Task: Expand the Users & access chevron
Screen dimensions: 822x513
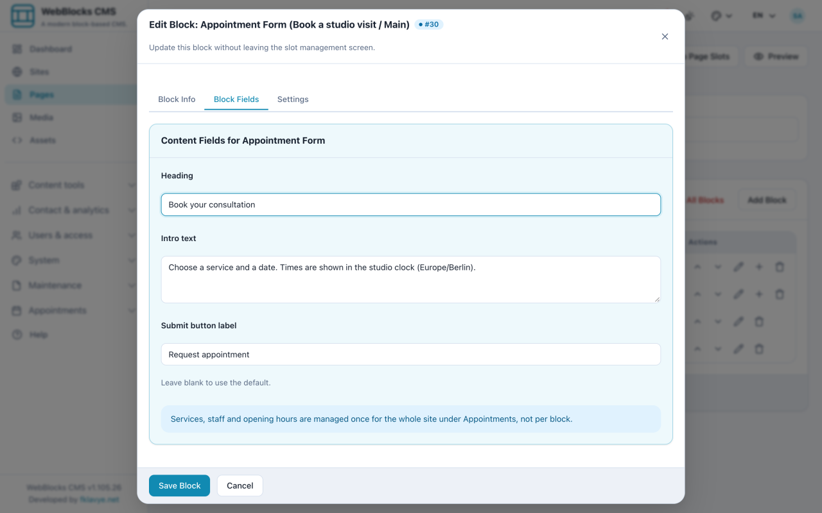Action: point(132,235)
